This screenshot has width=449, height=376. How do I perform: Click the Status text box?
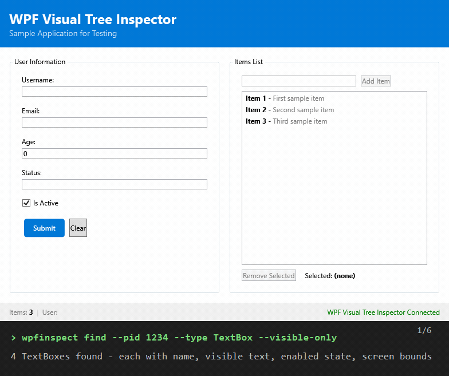point(115,184)
